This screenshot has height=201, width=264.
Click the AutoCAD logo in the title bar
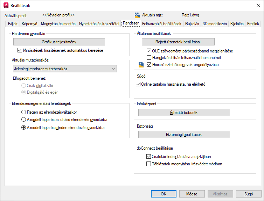pyautogui.click(x=5, y=5)
